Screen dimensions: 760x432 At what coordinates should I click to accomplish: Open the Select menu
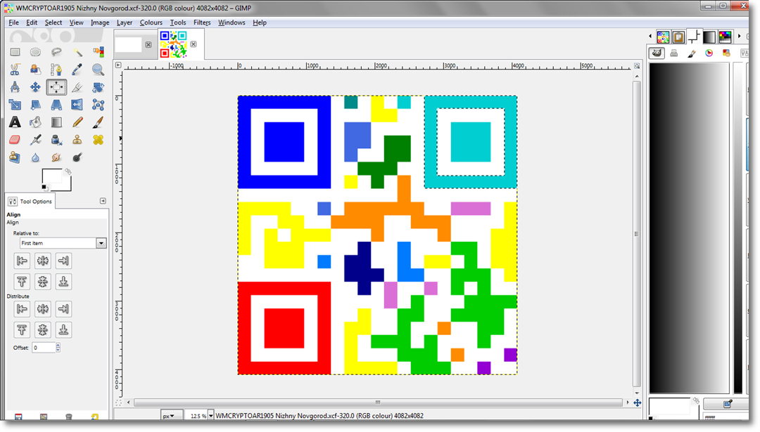[53, 22]
